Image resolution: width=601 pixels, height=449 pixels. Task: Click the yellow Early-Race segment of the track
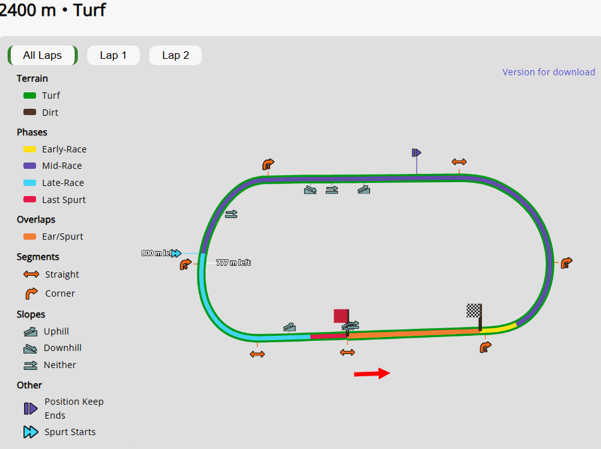499,329
